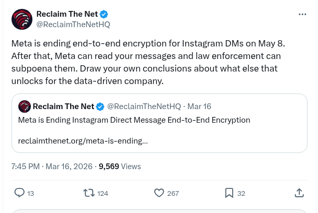Repost this tweet using retweet icon

(89, 193)
